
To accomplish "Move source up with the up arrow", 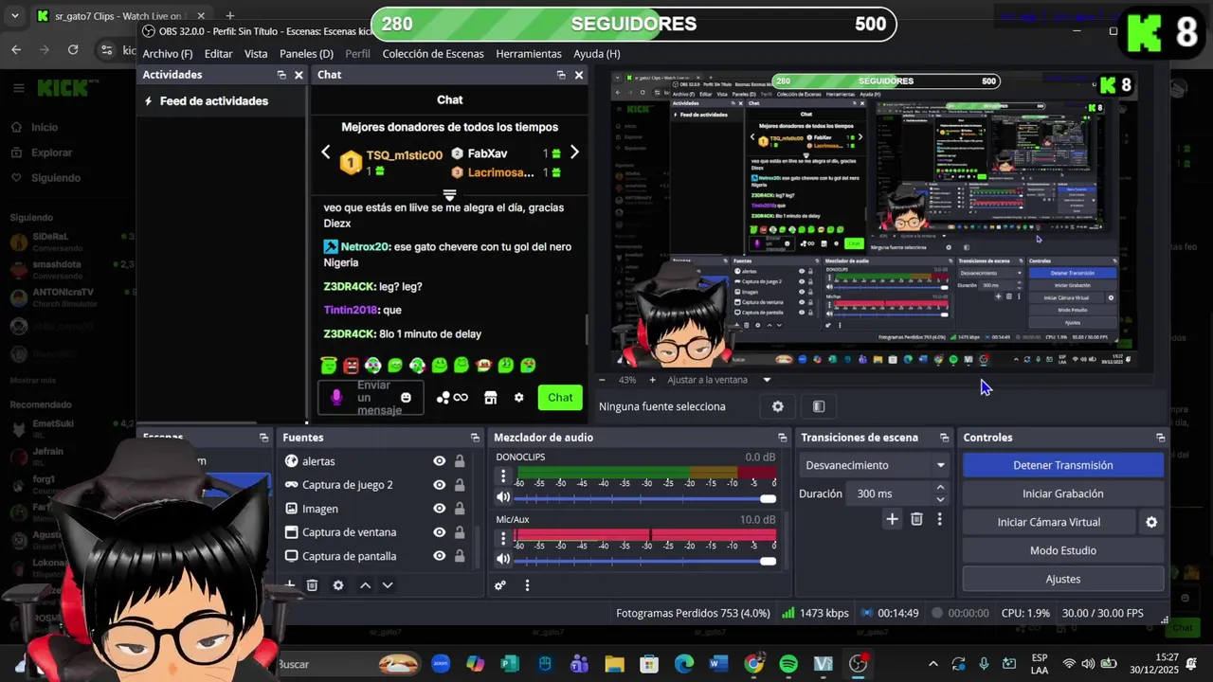I will 365,585.
